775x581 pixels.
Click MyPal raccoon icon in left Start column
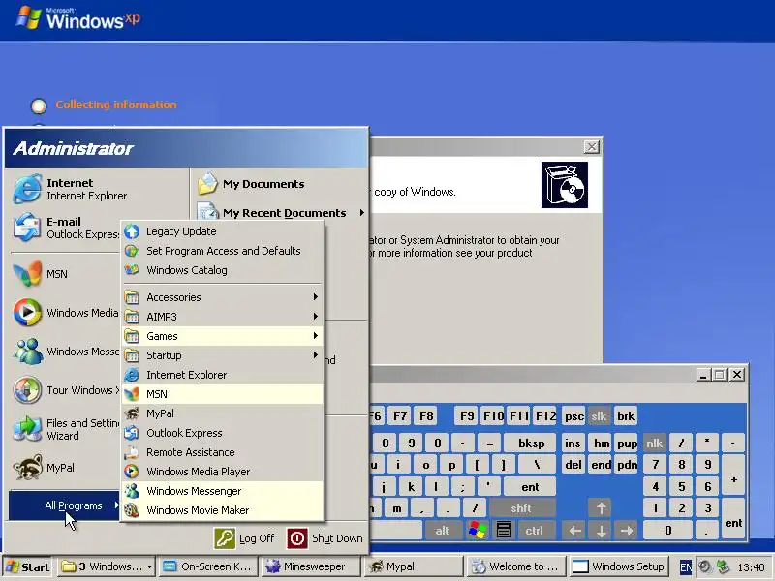coord(27,468)
